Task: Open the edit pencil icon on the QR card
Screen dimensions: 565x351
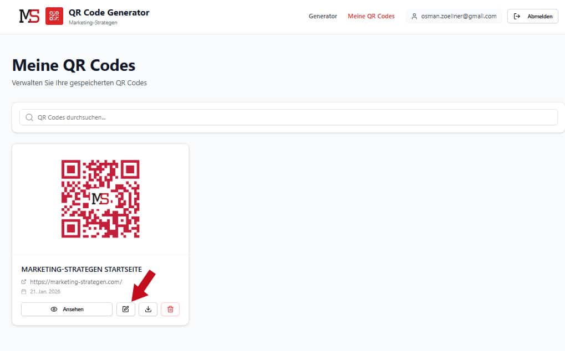Action: pyautogui.click(x=126, y=309)
